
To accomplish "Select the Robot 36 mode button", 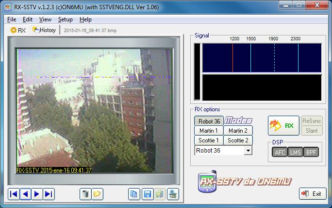I will (209, 121).
